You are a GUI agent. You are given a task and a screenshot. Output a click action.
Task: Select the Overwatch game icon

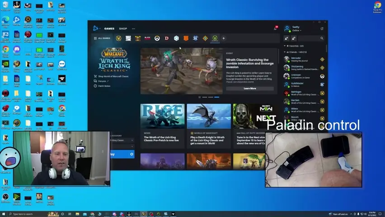157,38
